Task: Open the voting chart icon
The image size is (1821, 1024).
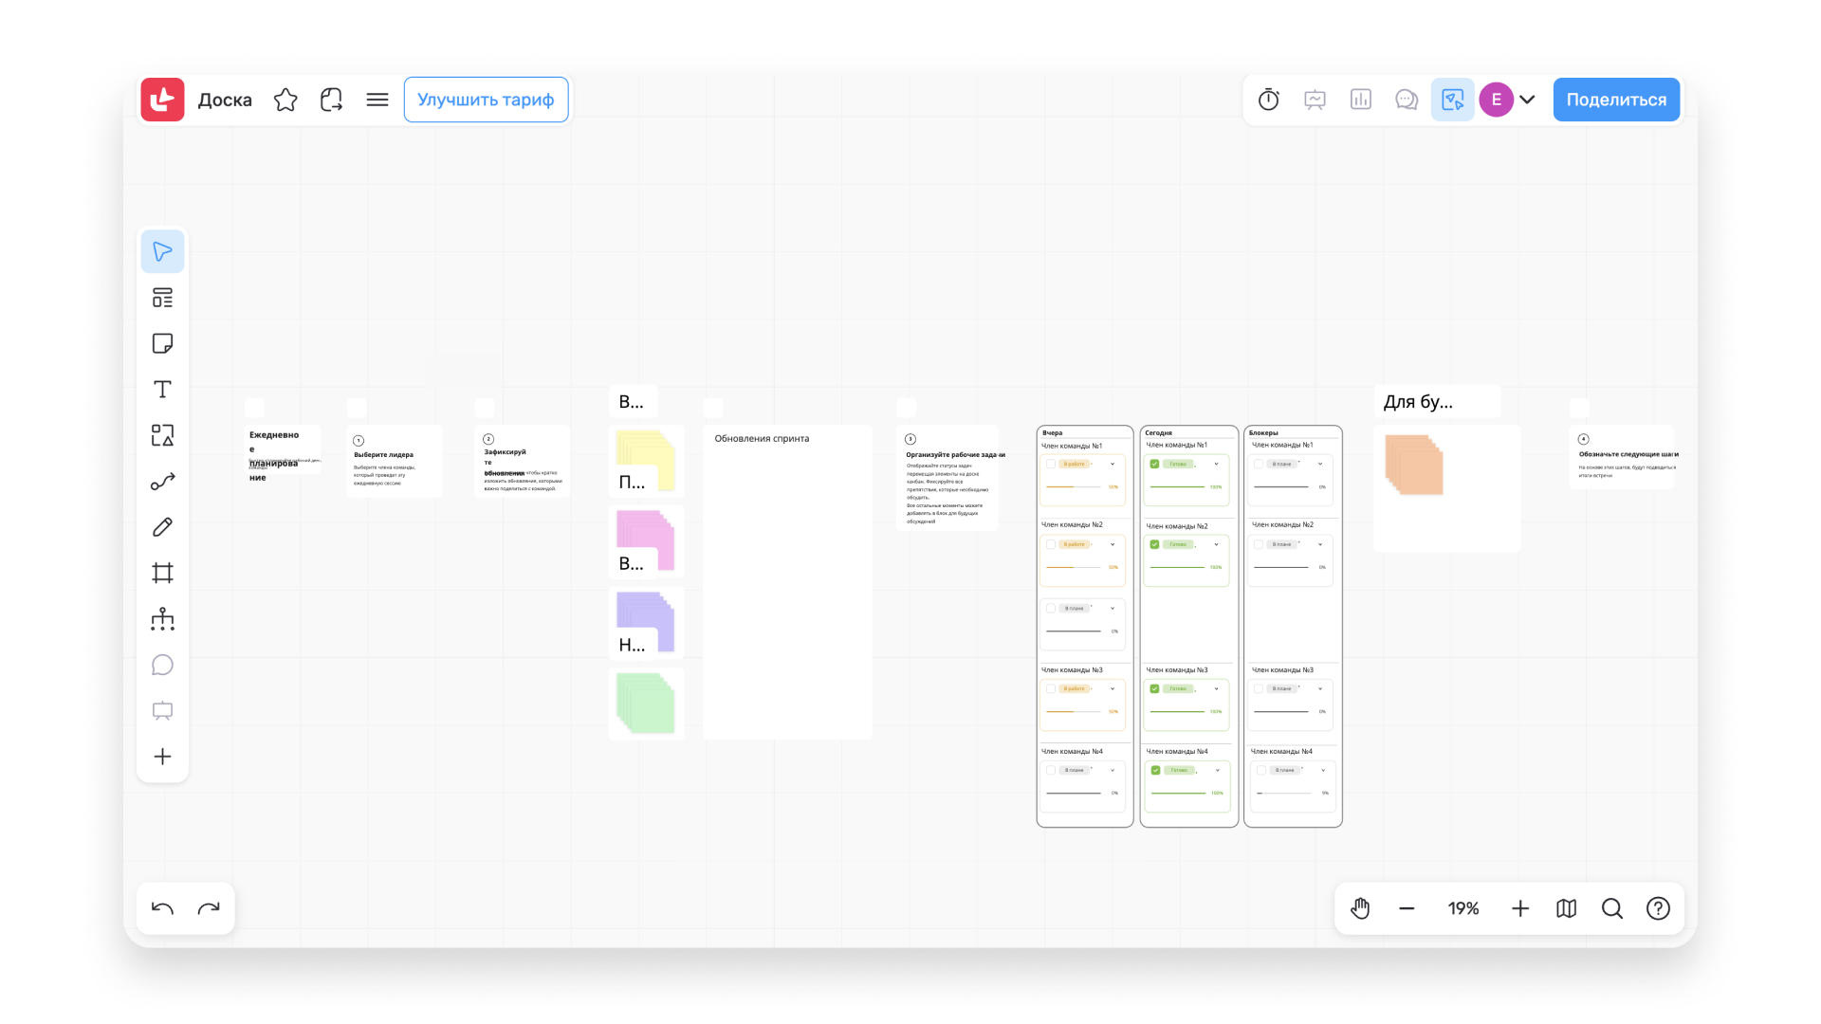Action: pos(1361,100)
